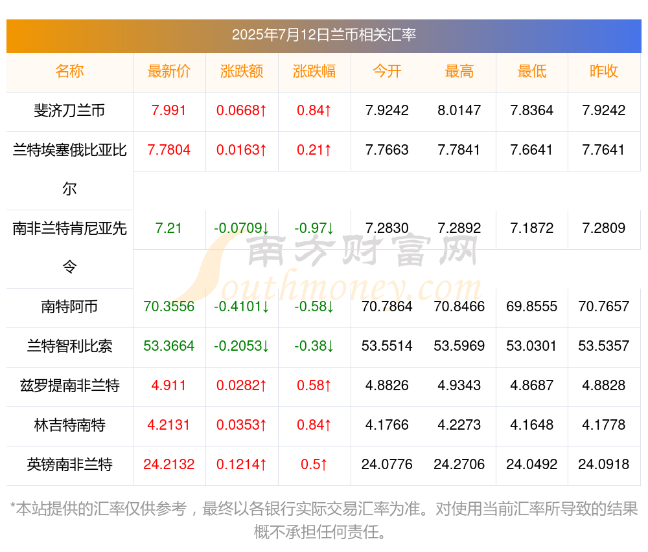Click change amount -0.0709↓

coord(241,228)
